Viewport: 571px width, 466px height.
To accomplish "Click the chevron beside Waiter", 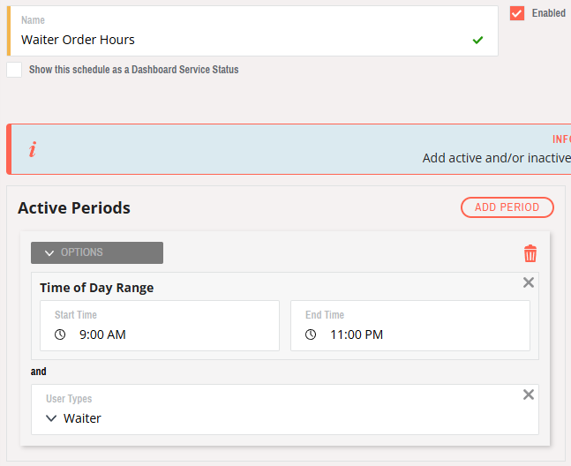I will pyautogui.click(x=52, y=418).
